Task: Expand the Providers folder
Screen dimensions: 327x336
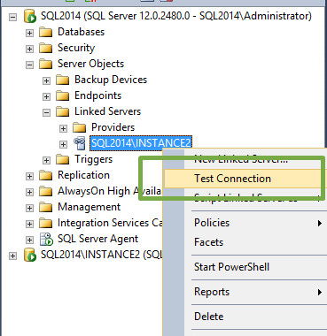Action: coord(63,128)
